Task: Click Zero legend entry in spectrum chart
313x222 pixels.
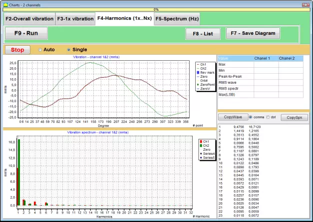Action: [205, 149]
